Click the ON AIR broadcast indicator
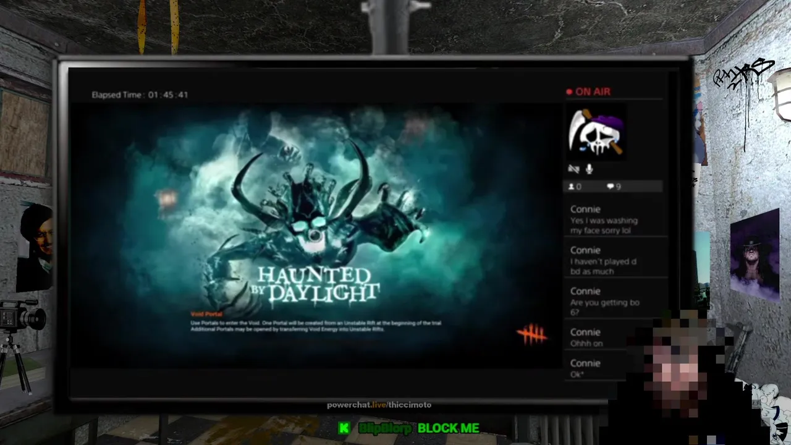The image size is (791, 445). point(588,91)
